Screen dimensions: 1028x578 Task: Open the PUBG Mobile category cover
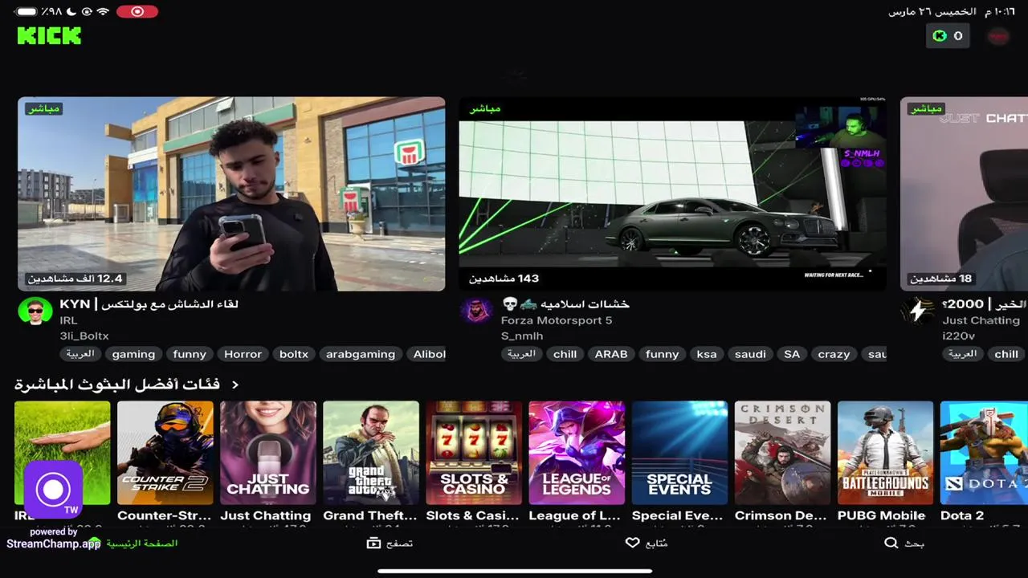click(x=885, y=453)
